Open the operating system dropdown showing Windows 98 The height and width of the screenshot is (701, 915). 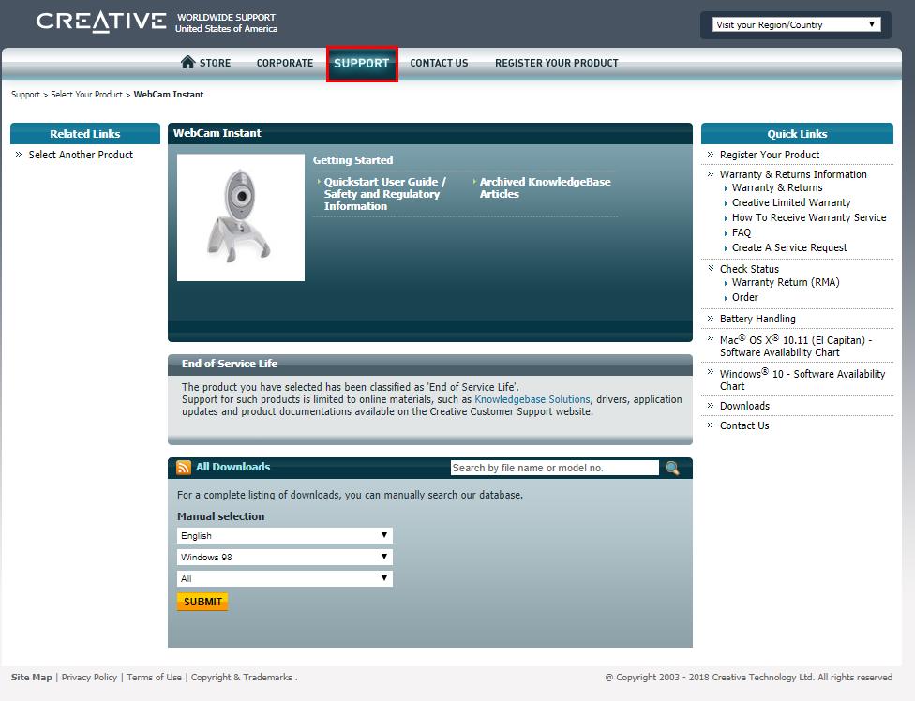(284, 557)
